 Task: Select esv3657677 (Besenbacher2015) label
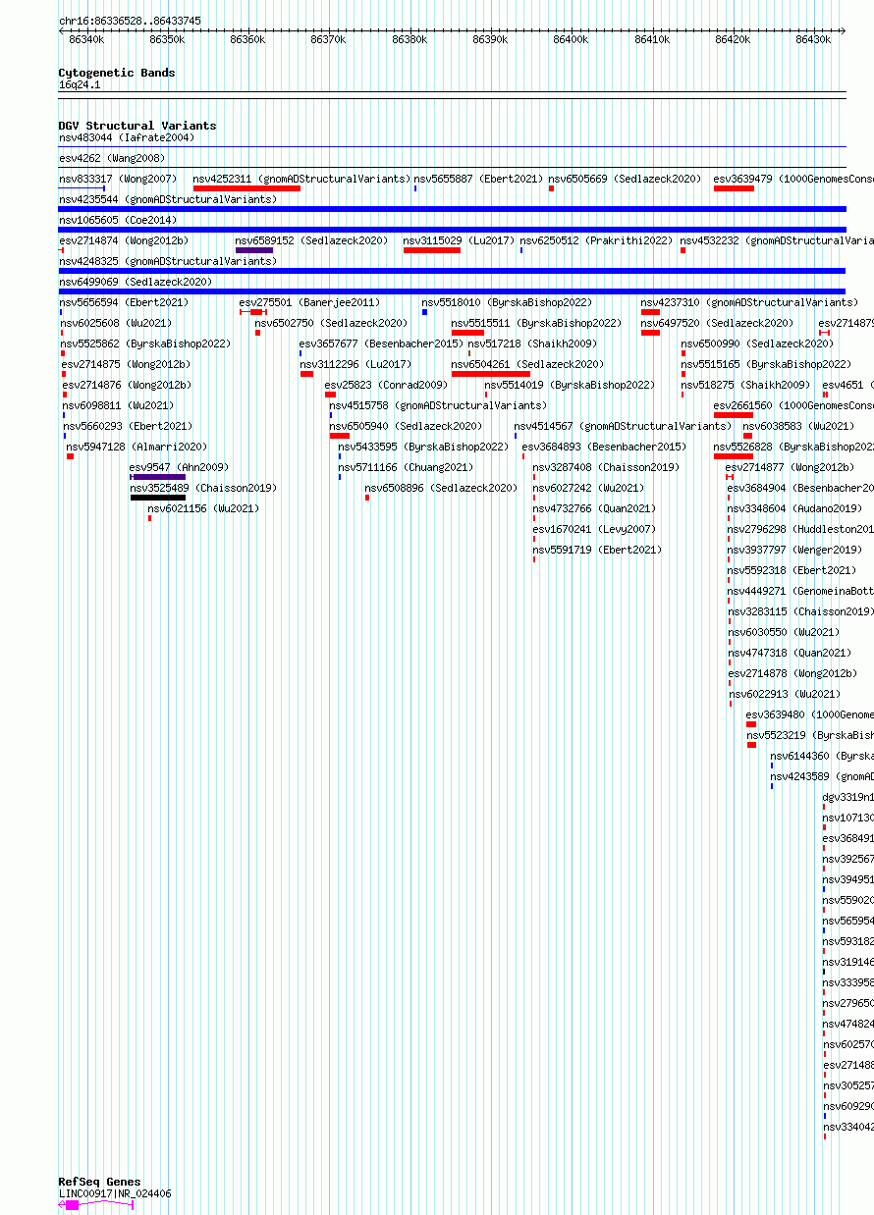click(381, 343)
